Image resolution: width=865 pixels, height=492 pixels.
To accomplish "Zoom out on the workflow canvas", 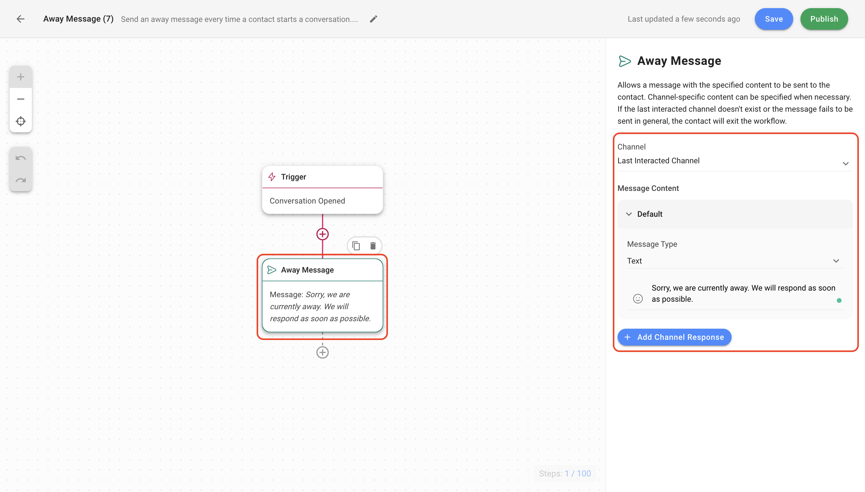I will click(21, 99).
